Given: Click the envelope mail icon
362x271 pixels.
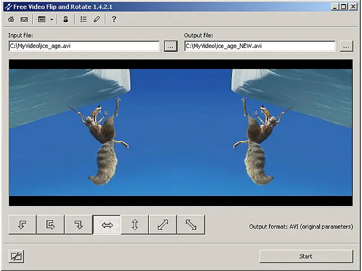Looking at the screenshot, I should (24, 19).
